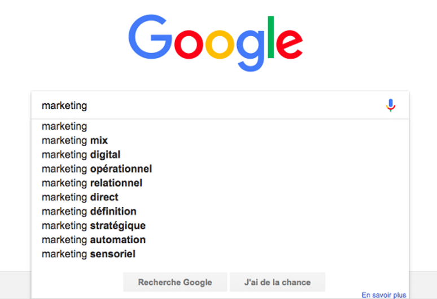Click the voice search microphone icon
The height and width of the screenshot is (299, 437).
point(391,105)
